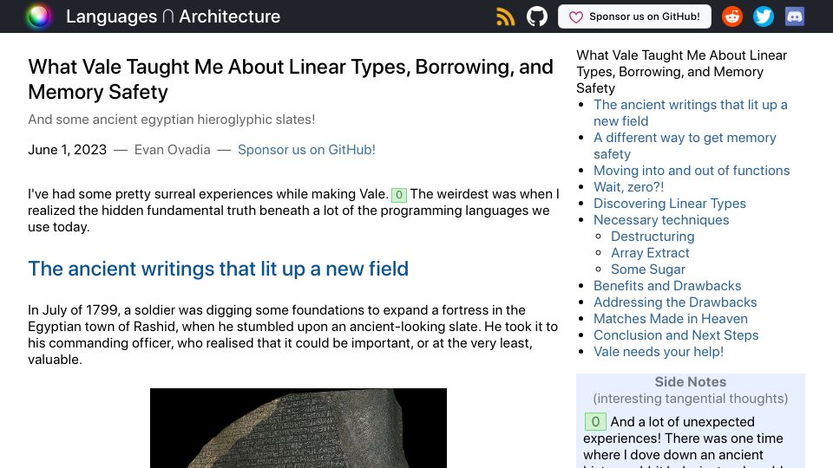This screenshot has width=833, height=468.
Task: Jump to The ancient writings section in contents
Action: [691, 113]
